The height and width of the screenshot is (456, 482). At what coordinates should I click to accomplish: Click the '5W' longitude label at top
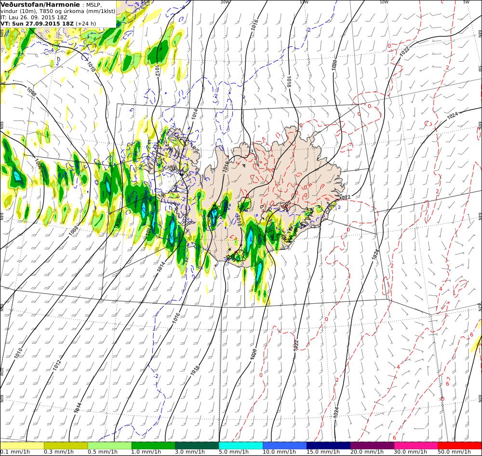tap(467, 2)
